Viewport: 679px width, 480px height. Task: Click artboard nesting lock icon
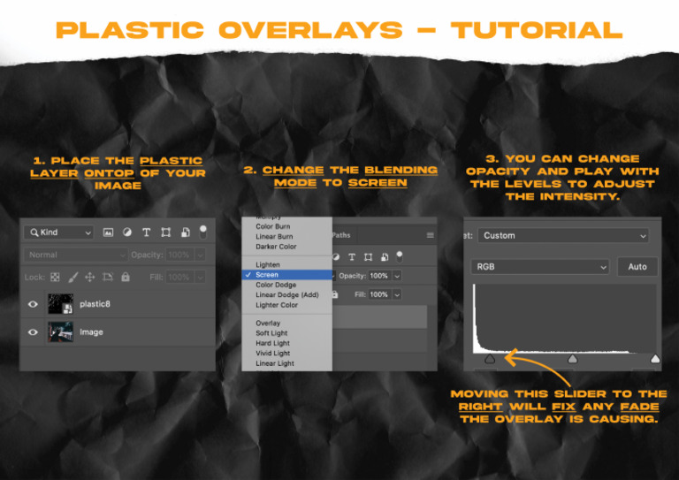coord(107,277)
